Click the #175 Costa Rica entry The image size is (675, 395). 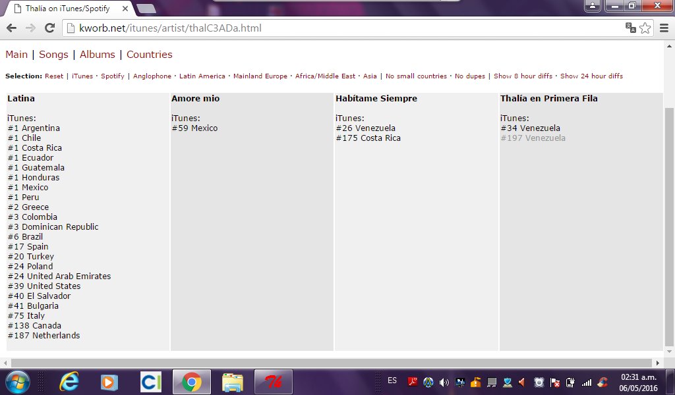368,138
